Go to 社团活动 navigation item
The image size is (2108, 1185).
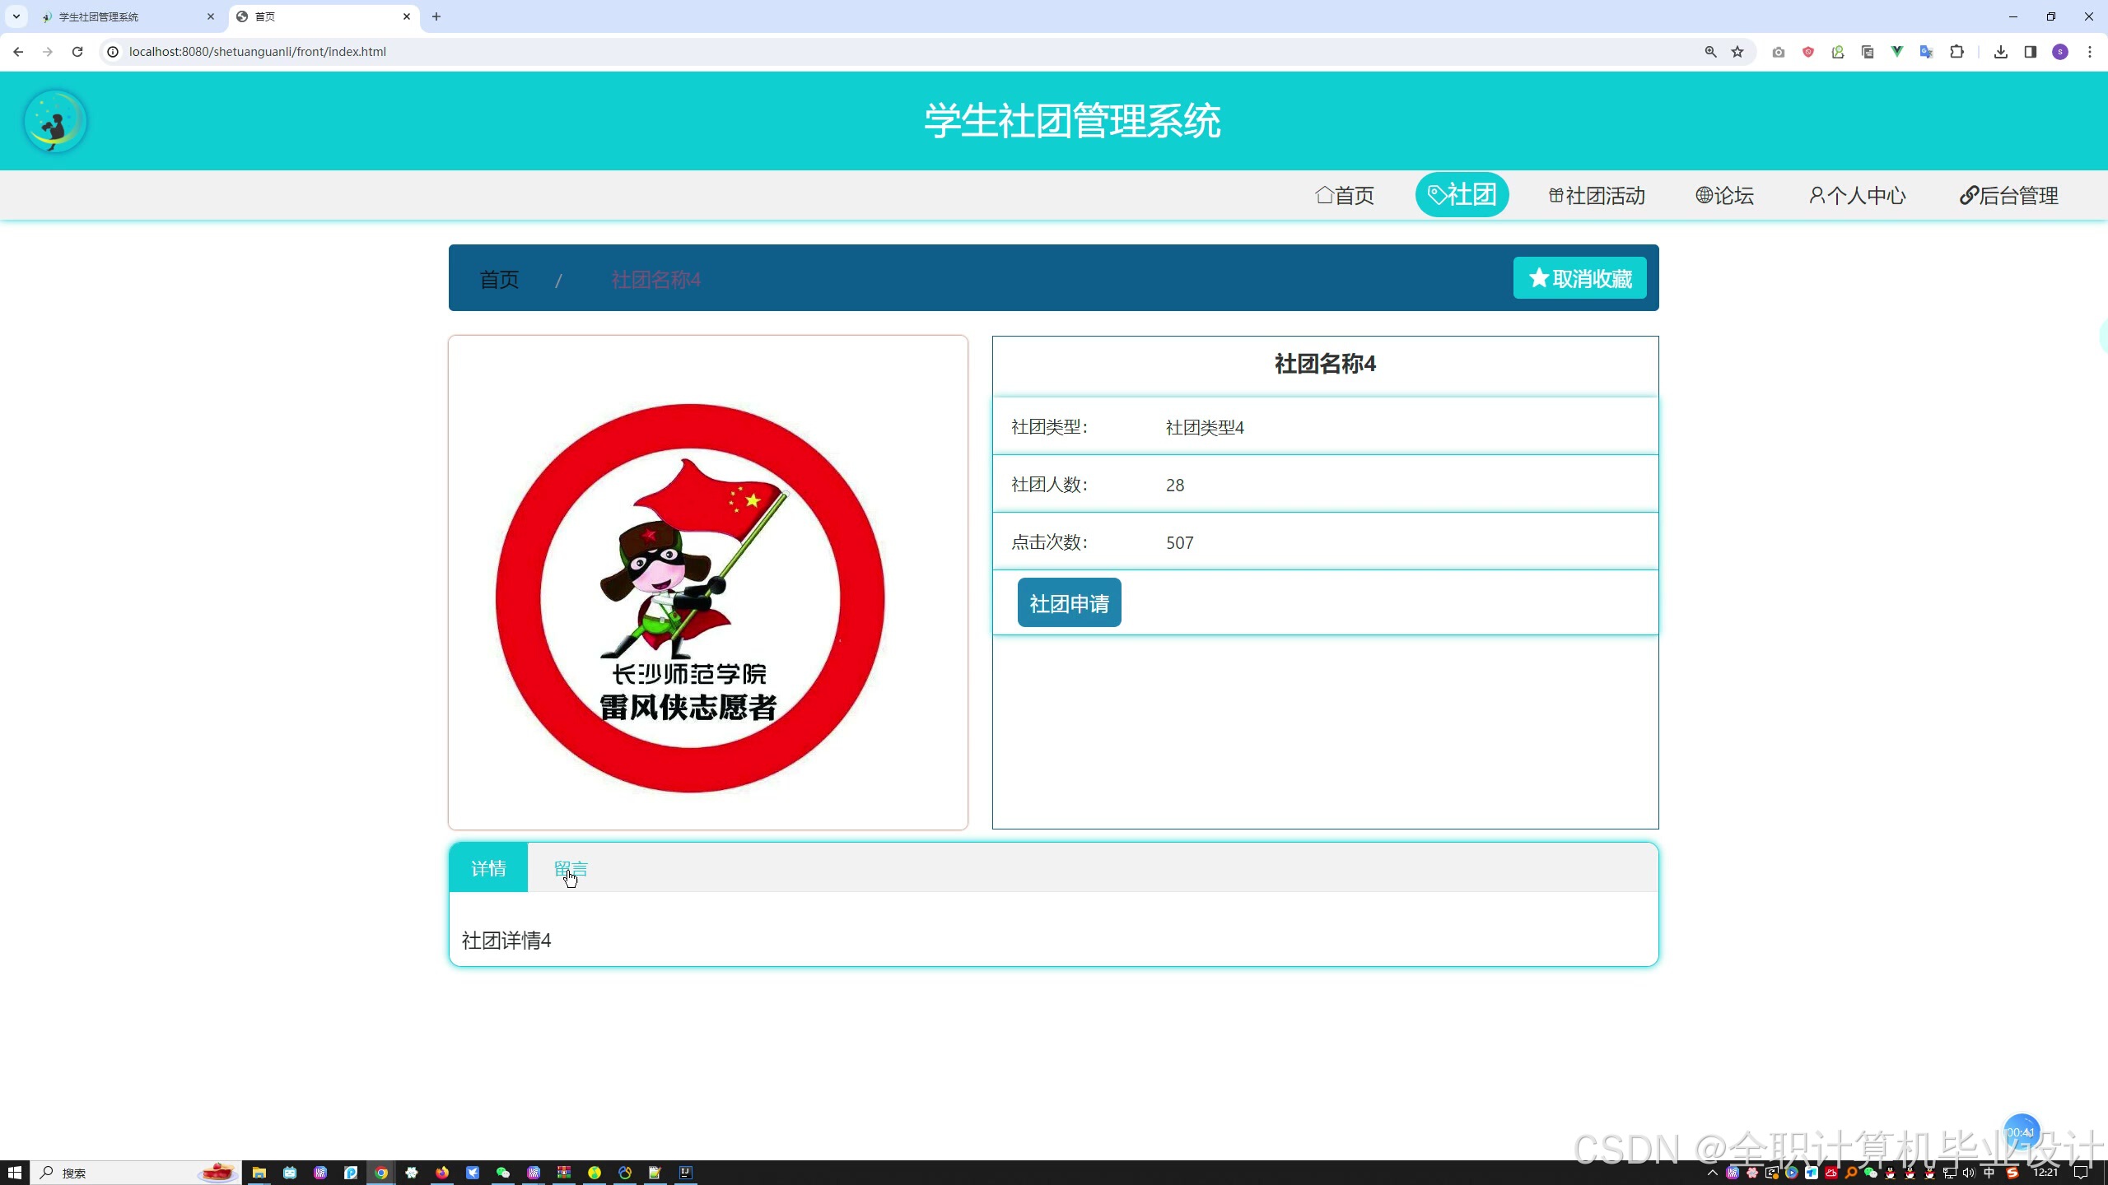click(x=1597, y=196)
